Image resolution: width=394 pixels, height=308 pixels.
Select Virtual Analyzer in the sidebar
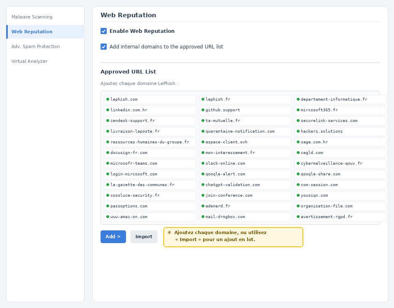click(30, 61)
